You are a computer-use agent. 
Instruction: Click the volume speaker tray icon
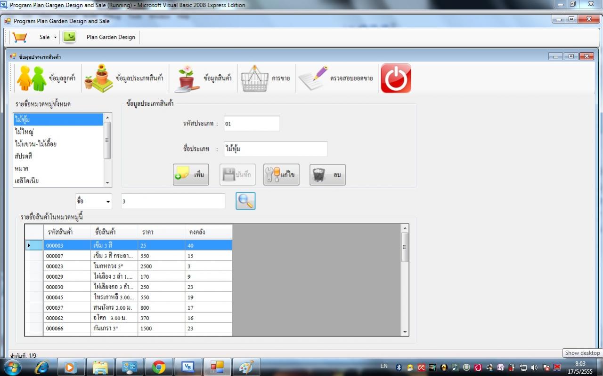(x=534, y=367)
